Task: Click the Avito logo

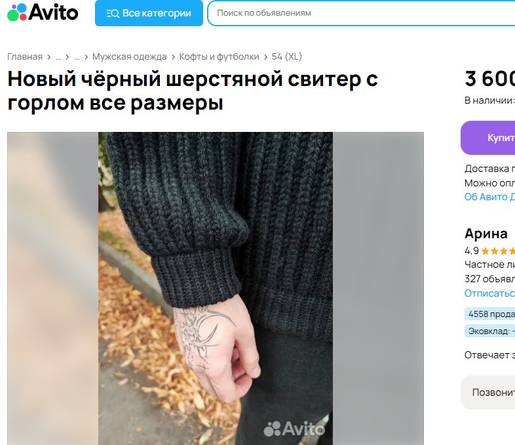Action: click(x=43, y=12)
